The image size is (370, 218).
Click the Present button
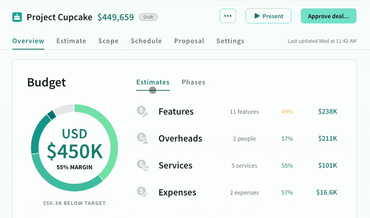point(268,16)
